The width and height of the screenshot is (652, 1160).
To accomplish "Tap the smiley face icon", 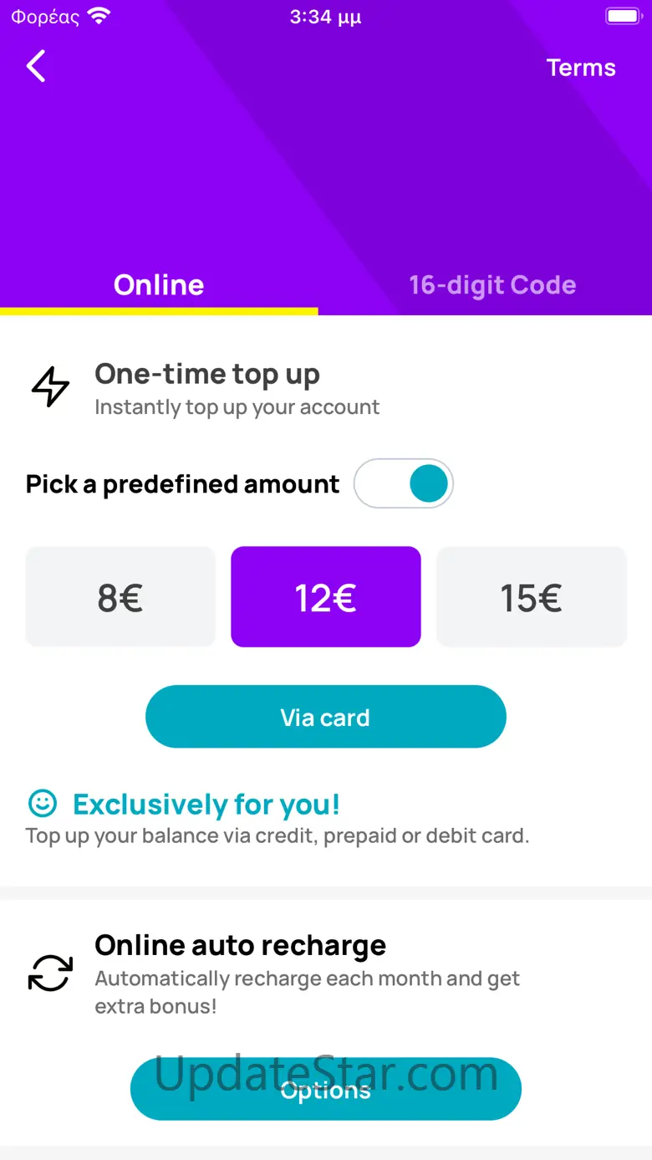I will tap(43, 804).
